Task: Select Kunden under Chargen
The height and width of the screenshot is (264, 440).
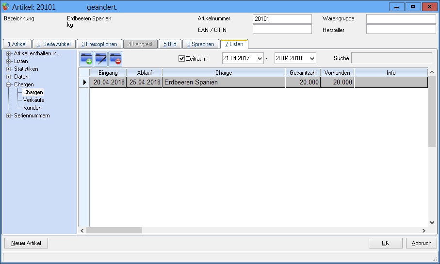Action: pos(32,108)
